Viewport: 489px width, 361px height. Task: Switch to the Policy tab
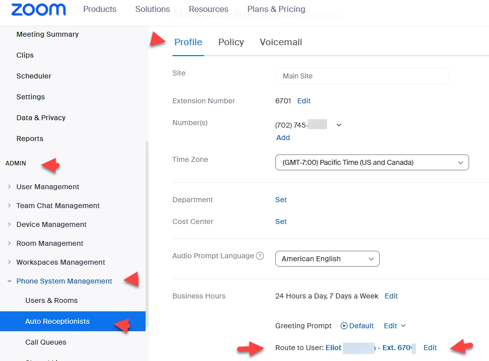(x=231, y=42)
